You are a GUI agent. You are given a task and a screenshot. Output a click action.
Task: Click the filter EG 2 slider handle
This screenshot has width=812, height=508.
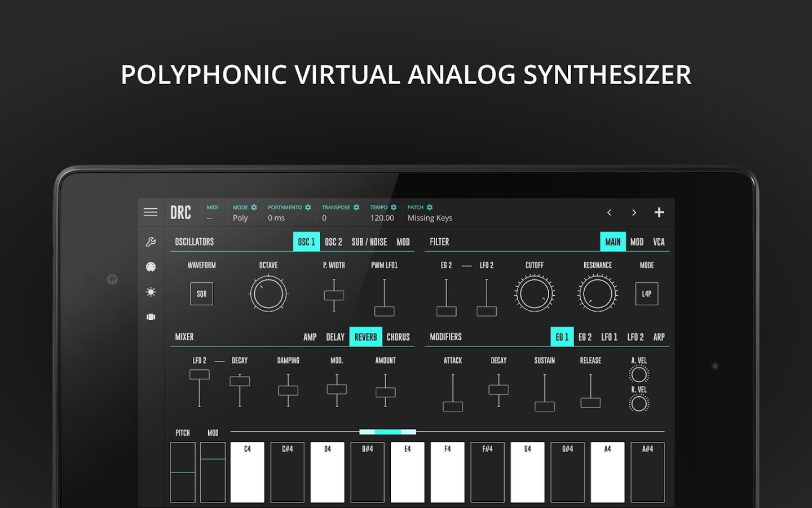coord(446,311)
